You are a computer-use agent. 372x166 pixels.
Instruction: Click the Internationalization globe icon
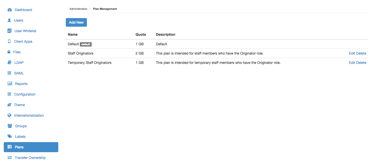(x=10, y=115)
